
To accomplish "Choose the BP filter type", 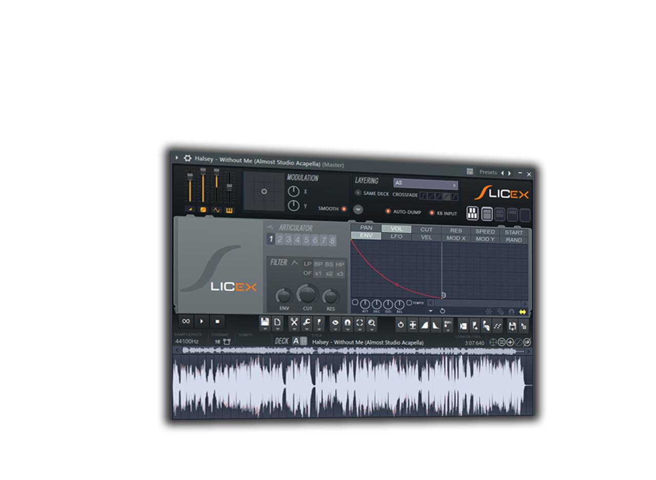I will (318, 264).
